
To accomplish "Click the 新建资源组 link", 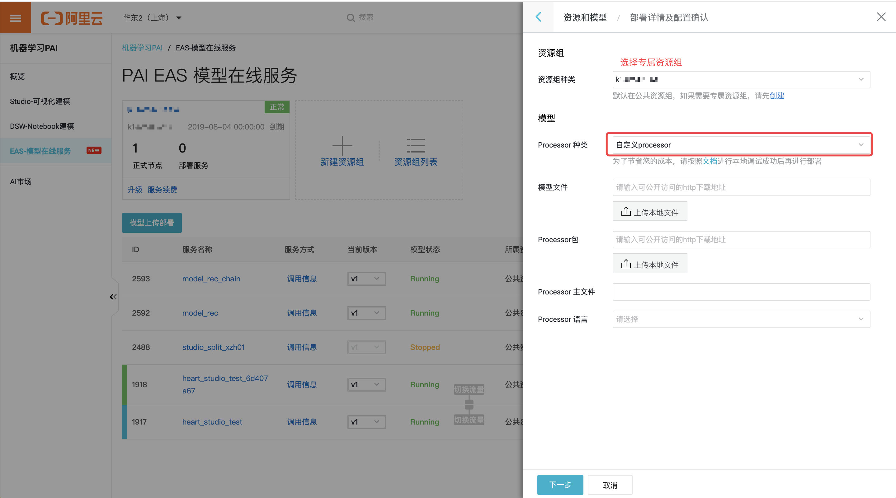I will click(x=342, y=162).
